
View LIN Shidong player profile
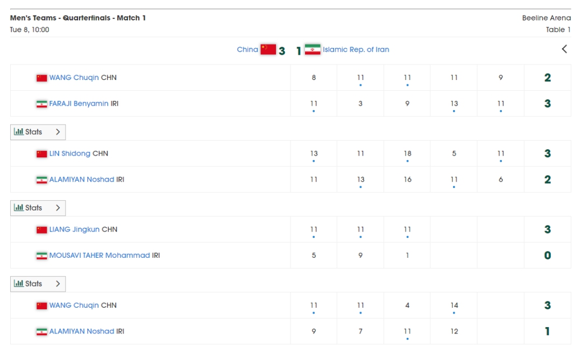pyautogui.click(x=70, y=154)
